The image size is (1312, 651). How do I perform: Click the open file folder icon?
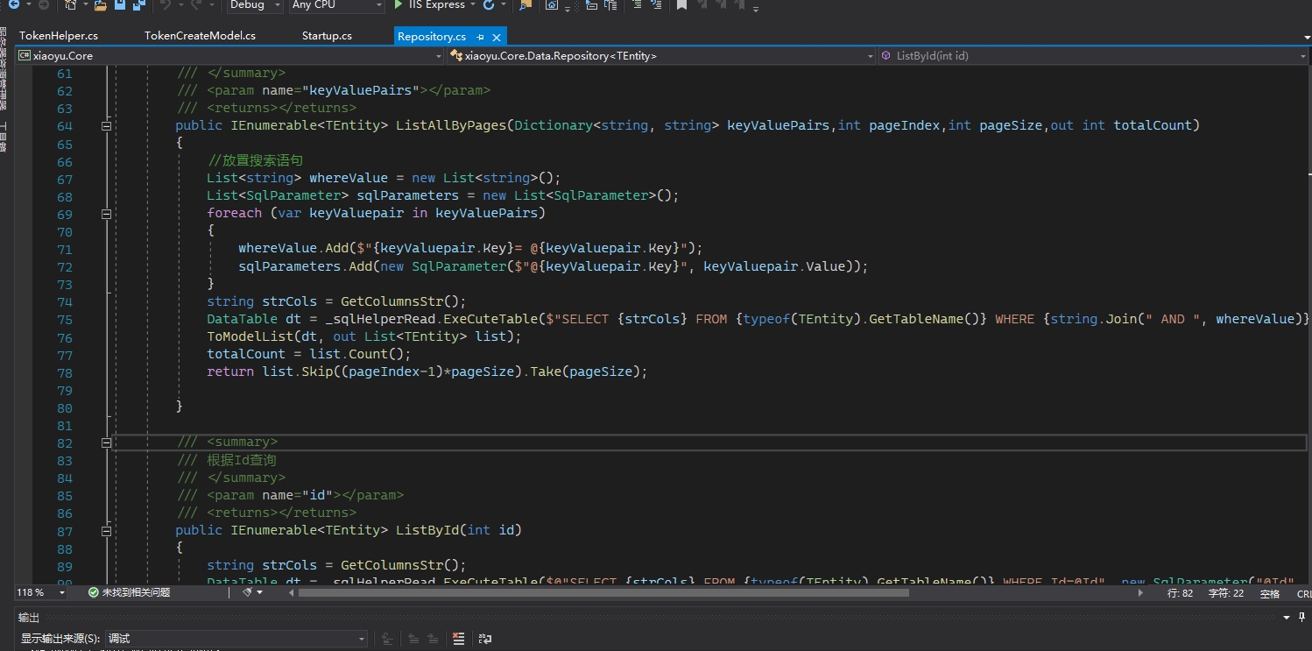tap(100, 5)
